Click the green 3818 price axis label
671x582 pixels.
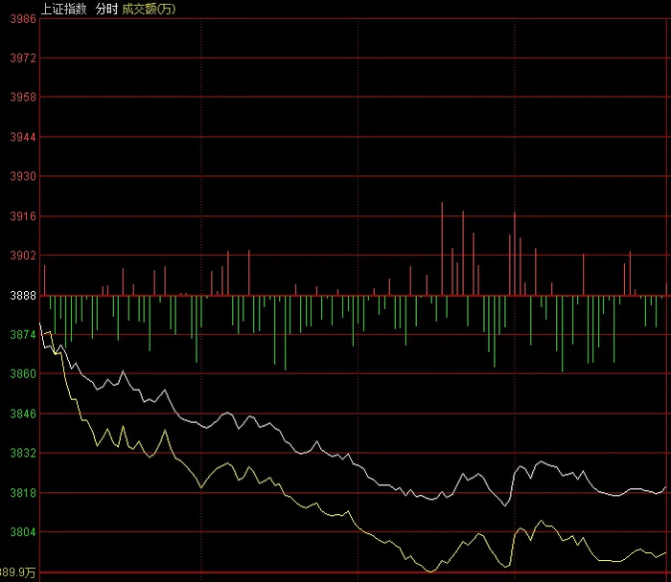coord(23,493)
